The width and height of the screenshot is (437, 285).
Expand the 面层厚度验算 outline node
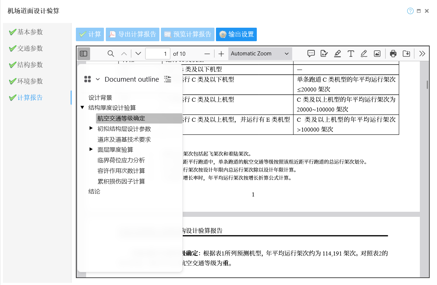tap(91, 149)
